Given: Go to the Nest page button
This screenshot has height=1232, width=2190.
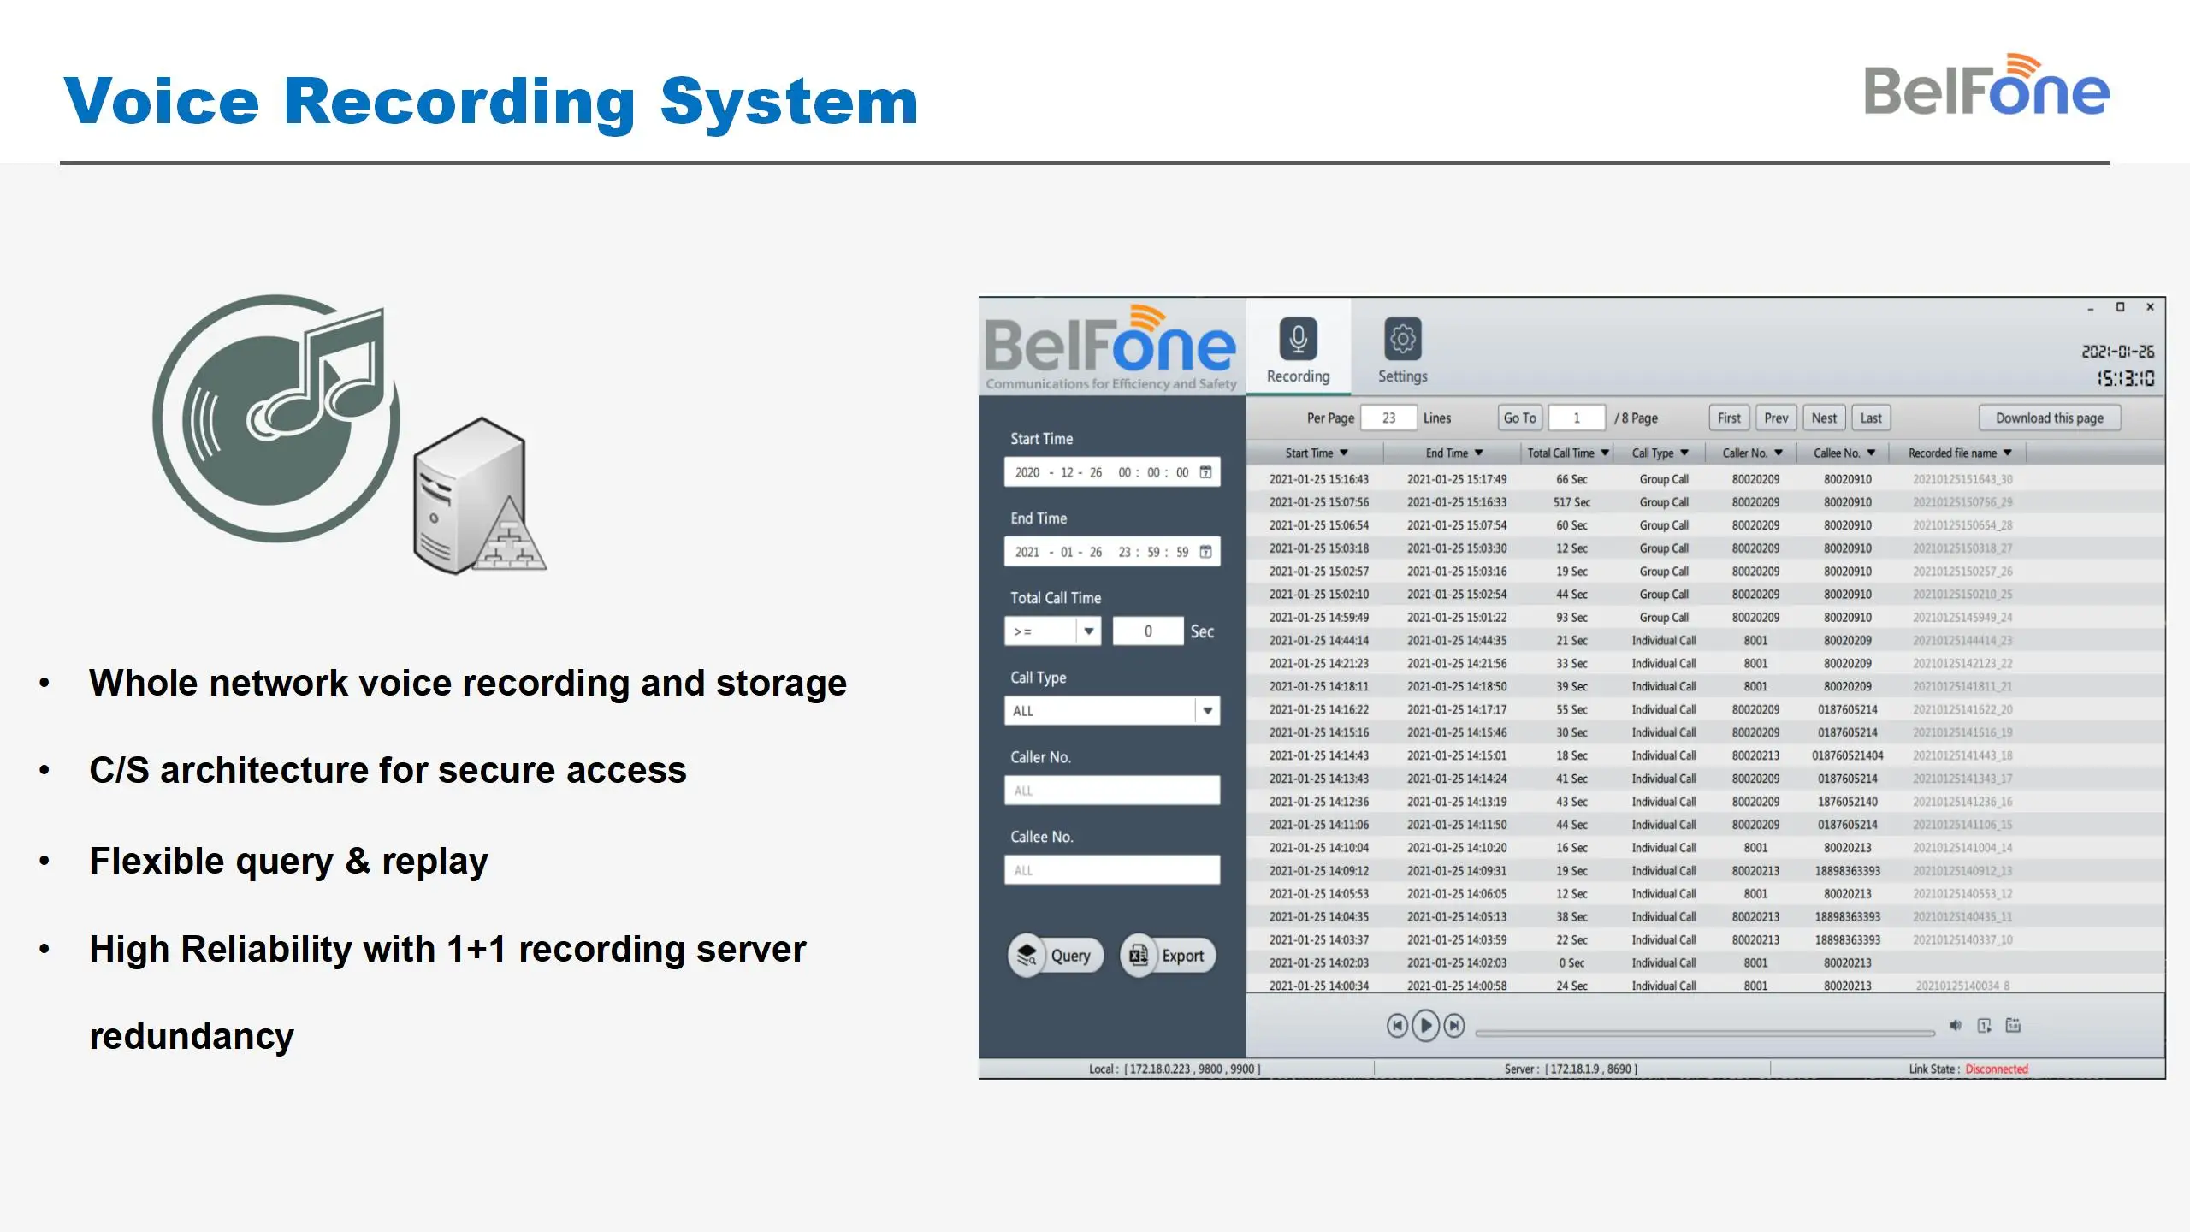Looking at the screenshot, I should [1824, 418].
